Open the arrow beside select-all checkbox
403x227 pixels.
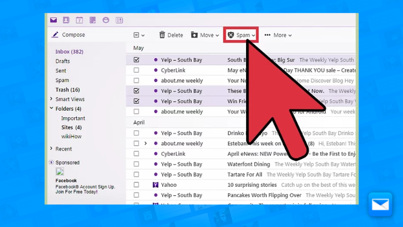tap(143, 36)
